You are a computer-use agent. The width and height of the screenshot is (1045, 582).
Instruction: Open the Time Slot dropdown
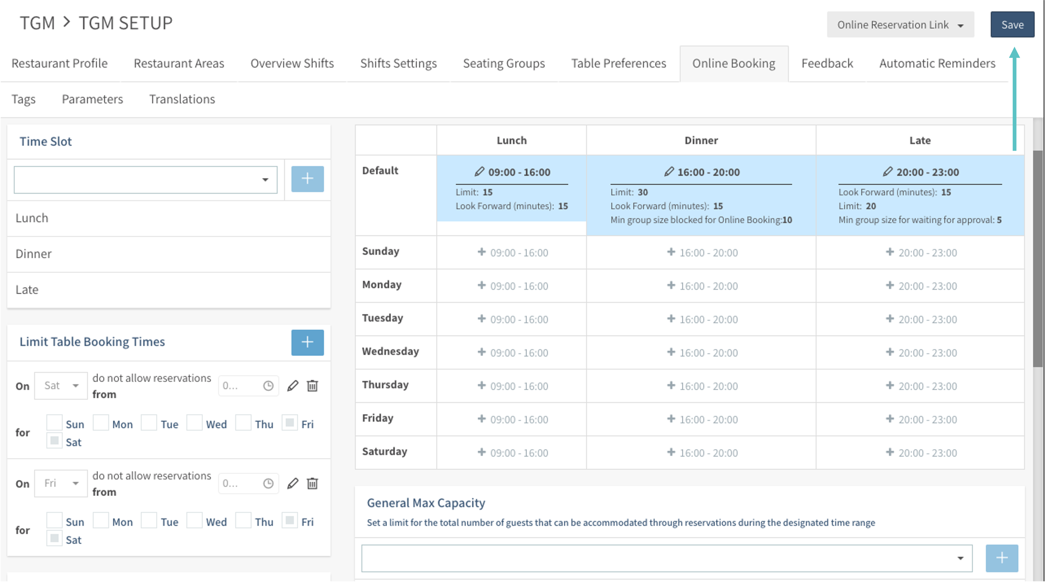point(145,180)
